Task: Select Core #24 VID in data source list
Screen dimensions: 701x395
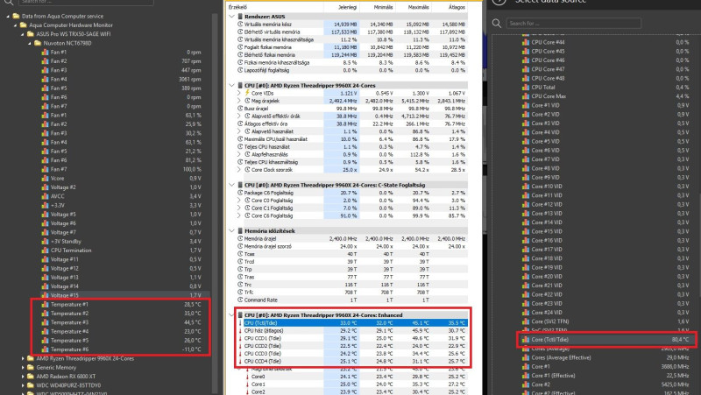Action: tap(605, 313)
